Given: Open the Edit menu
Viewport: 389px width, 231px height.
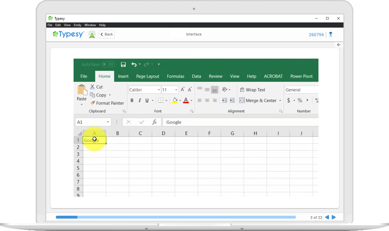Looking at the screenshot, I should coord(58,25).
